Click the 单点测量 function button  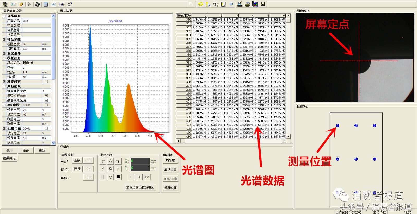click(x=170, y=169)
